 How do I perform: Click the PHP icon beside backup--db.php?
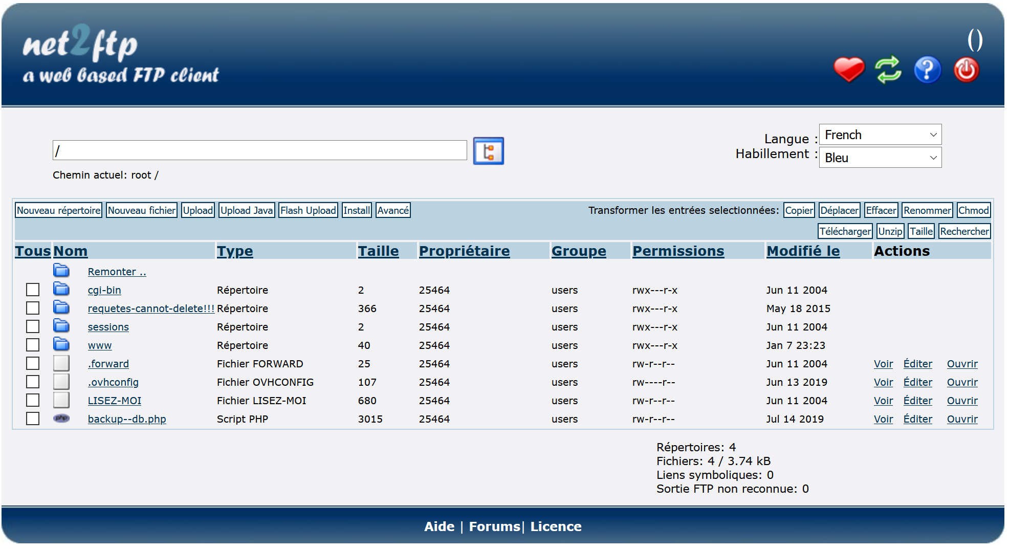click(x=61, y=419)
